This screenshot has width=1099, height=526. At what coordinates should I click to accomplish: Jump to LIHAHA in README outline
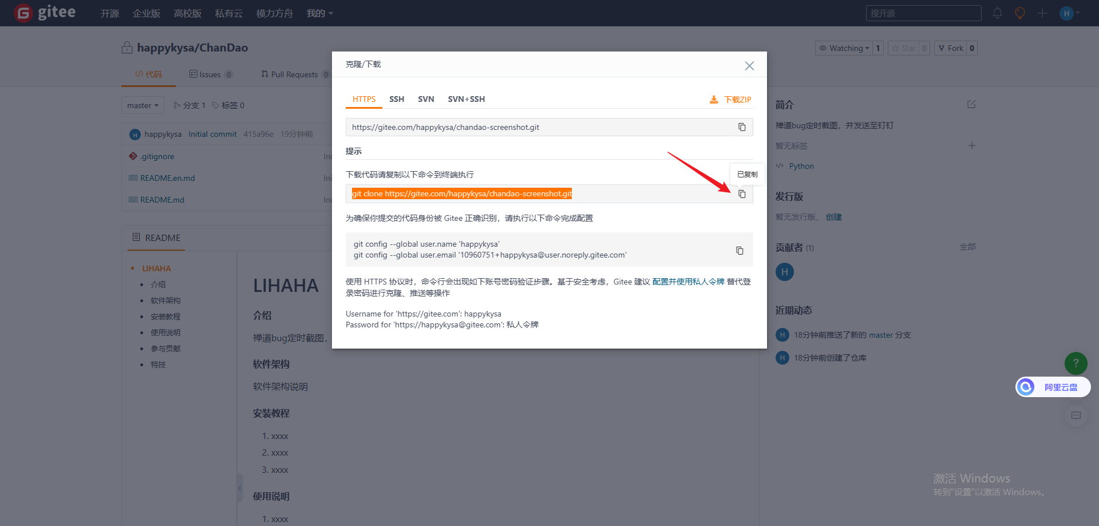tap(156, 268)
